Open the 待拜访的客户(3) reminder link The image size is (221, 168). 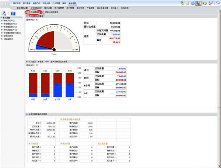click(10, 30)
